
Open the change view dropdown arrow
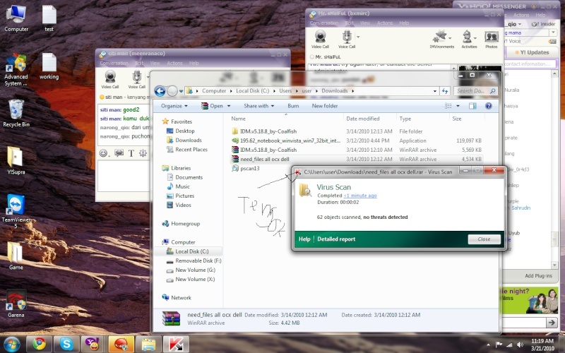[458, 106]
